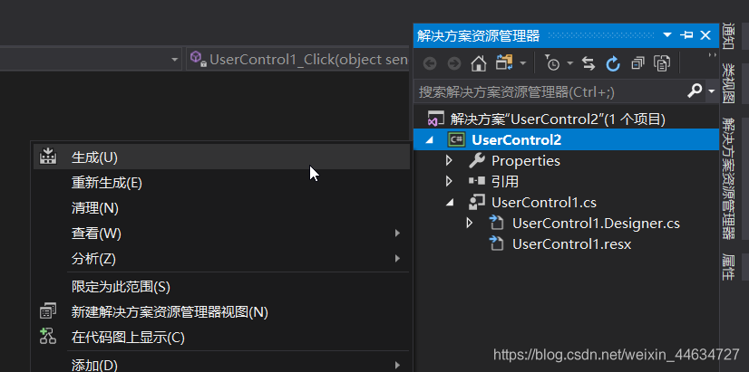Toggle auto-hide pin on Solution Explorer
The image size is (749, 372).
pos(686,35)
